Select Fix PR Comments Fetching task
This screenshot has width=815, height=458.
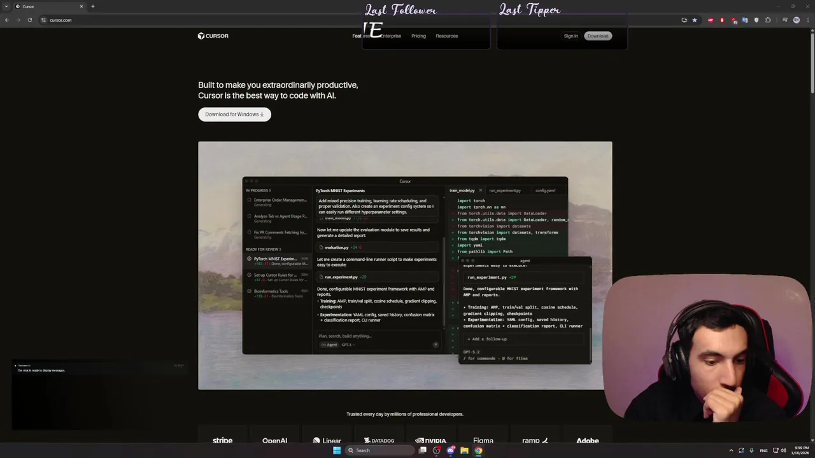[277, 234]
